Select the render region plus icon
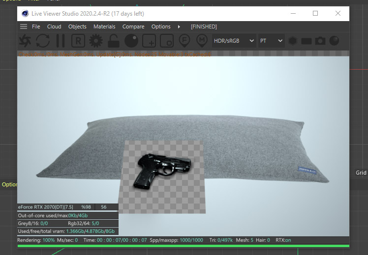368x255 pixels. 149,41
